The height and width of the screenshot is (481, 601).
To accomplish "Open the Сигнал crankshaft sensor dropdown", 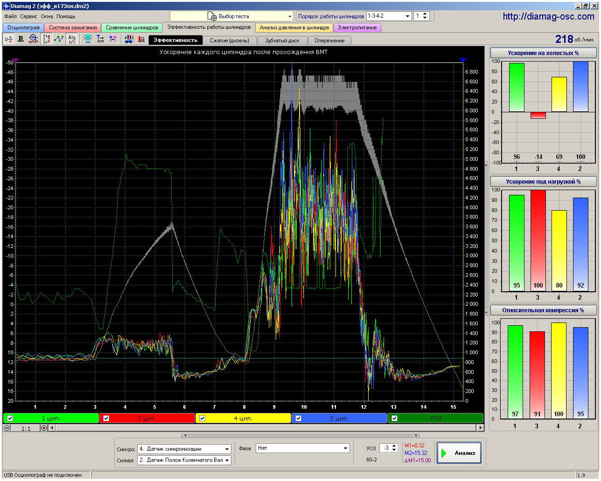I will (184, 460).
